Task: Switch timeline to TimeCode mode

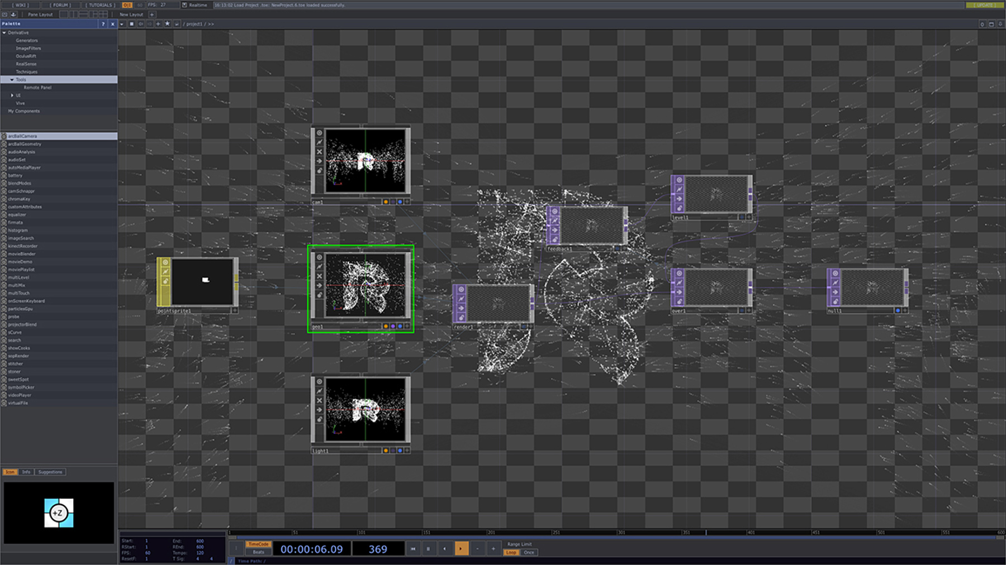Action: pos(258,544)
